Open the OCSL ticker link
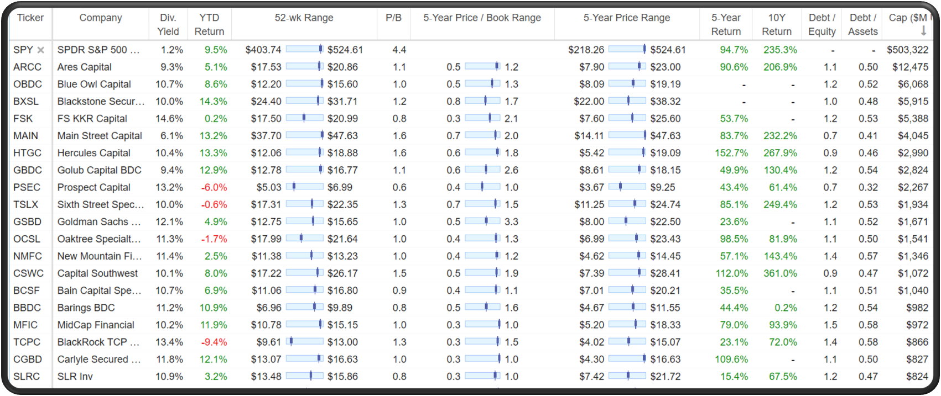Image resolution: width=941 pixels, height=396 pixels. [27, 239]
